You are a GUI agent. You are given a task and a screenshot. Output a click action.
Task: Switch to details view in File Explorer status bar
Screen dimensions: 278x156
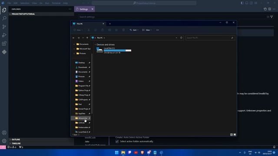(232, 135)
